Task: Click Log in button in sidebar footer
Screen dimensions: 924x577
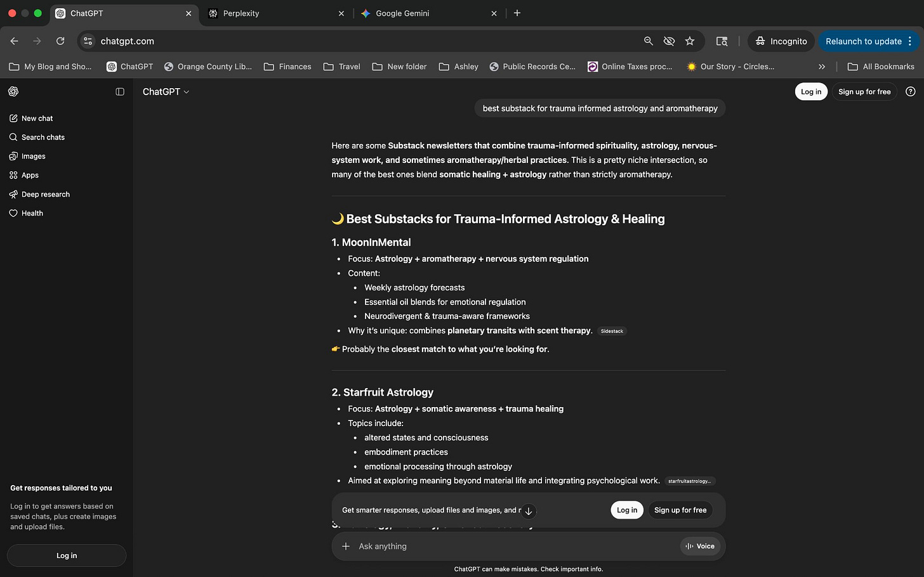Action: 67,555
